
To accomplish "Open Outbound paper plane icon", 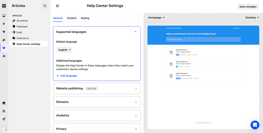I will tap(4, 32).
